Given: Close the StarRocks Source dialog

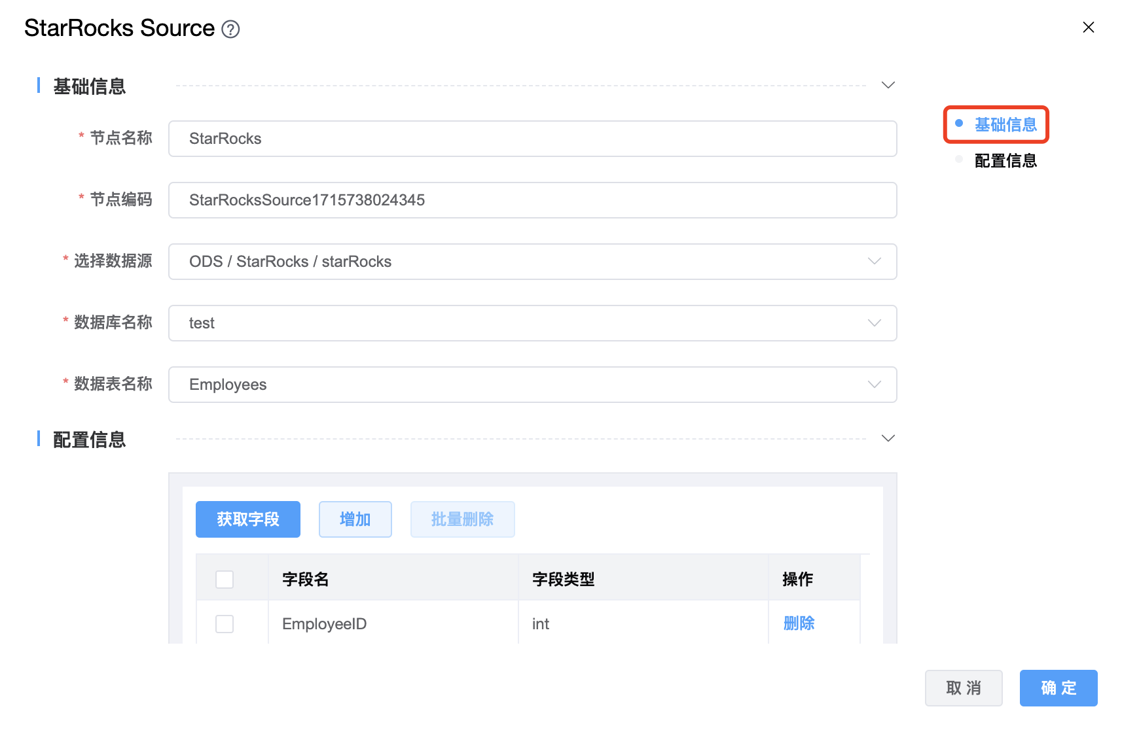Looking at the screenshot, I should [x=1088, y=27].
